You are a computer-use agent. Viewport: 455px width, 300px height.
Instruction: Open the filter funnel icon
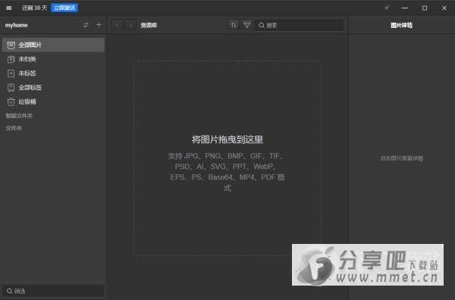(x=247, y=25)
